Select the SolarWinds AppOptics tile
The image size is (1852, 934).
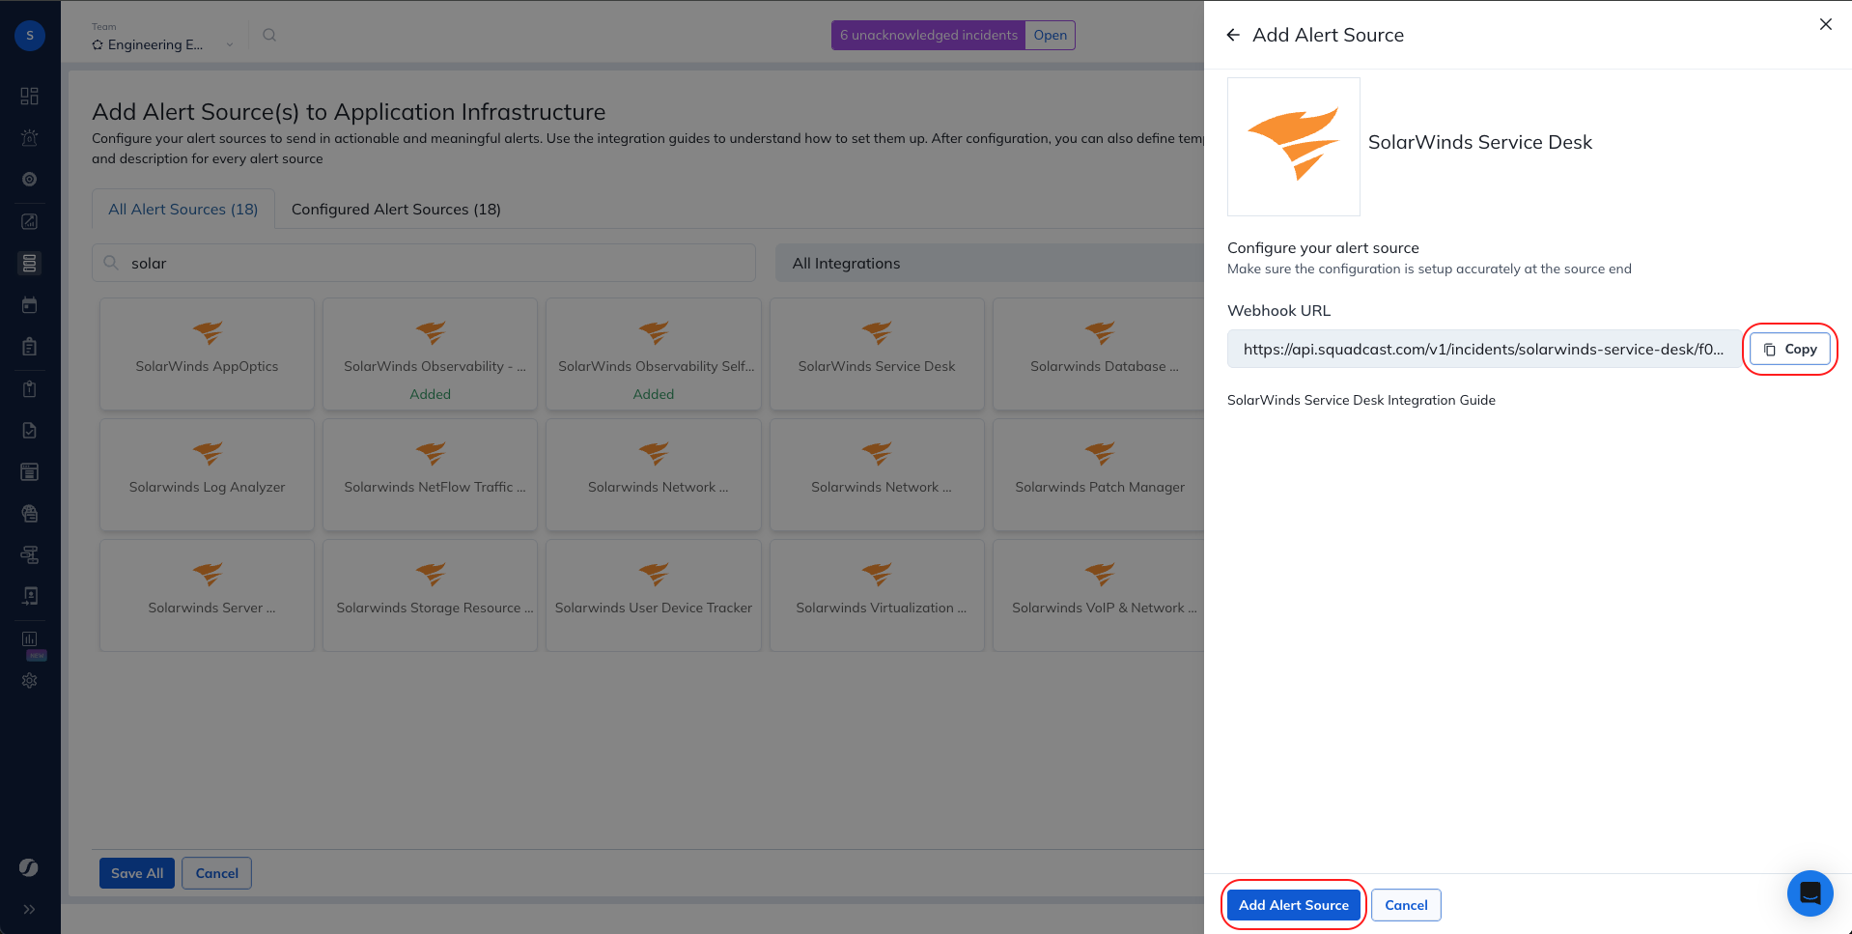207,354
